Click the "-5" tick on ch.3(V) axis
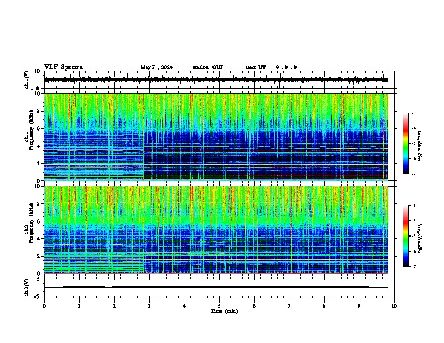 tap(38, 296)
